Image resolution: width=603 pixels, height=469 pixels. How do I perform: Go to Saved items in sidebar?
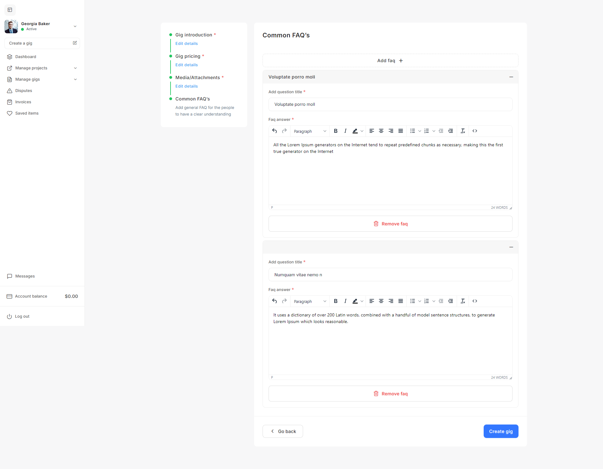(27, 113)
